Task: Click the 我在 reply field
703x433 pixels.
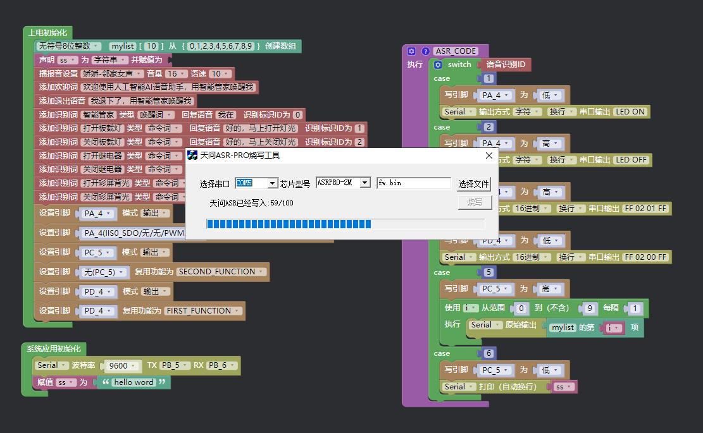Action: point(226,115)
